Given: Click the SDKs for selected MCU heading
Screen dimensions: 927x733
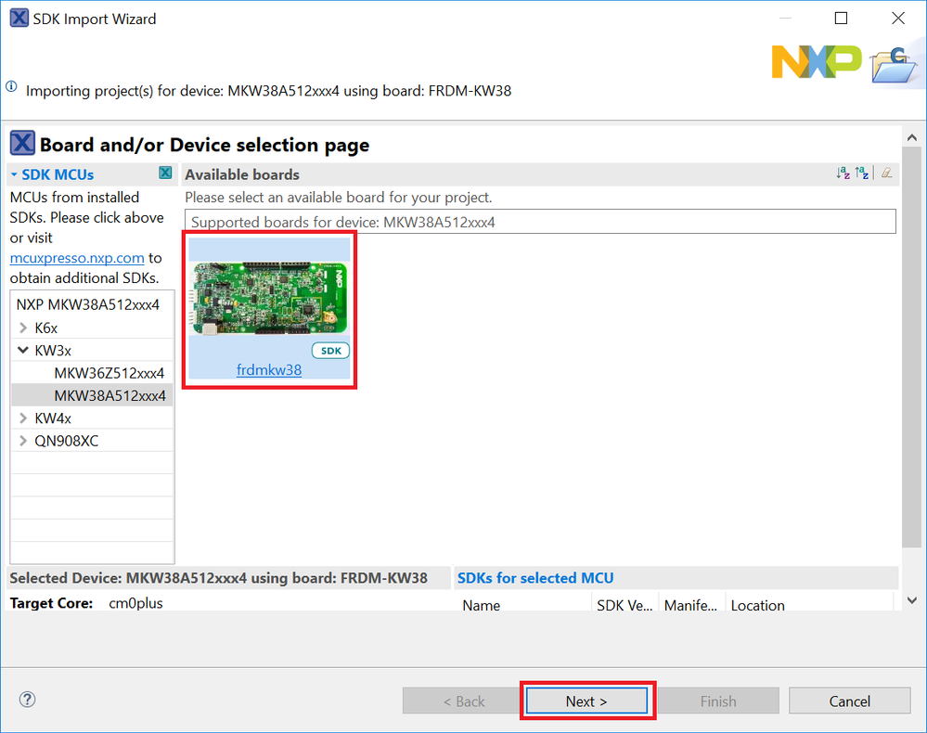Looking at the screenshot, I should point(535,577).
